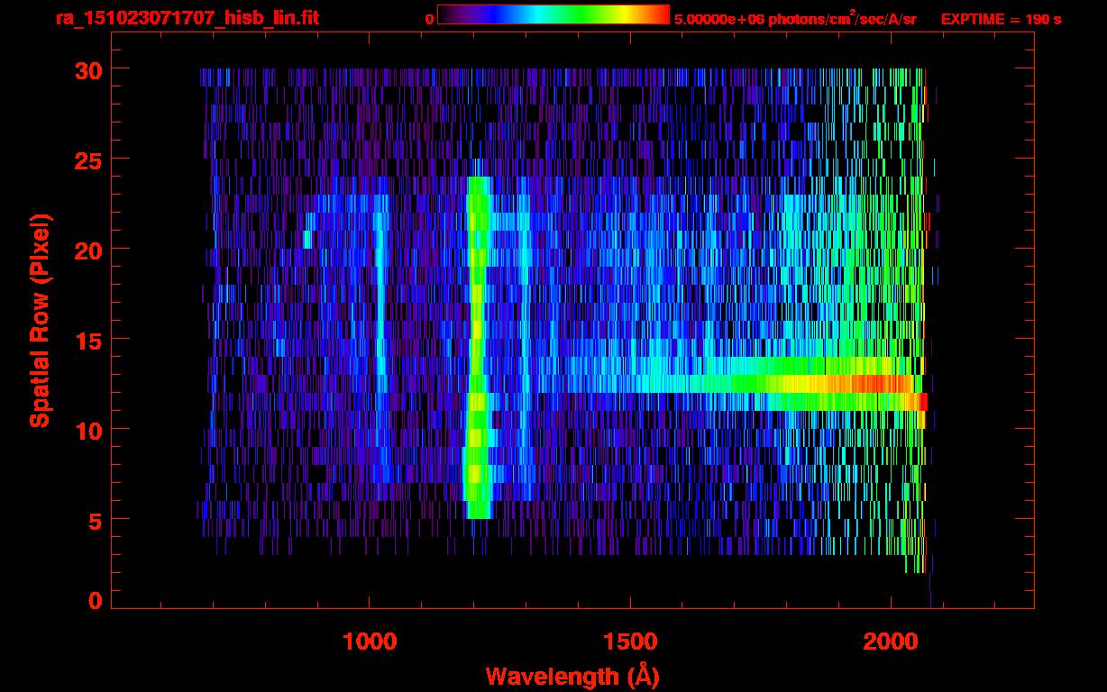Click the EXPTIME = 190 s label
Screen dimensions: 1107x692
(x=1001, y=19)
